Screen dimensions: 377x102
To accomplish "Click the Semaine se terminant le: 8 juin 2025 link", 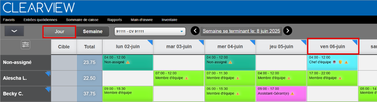I will coord(241,31).
